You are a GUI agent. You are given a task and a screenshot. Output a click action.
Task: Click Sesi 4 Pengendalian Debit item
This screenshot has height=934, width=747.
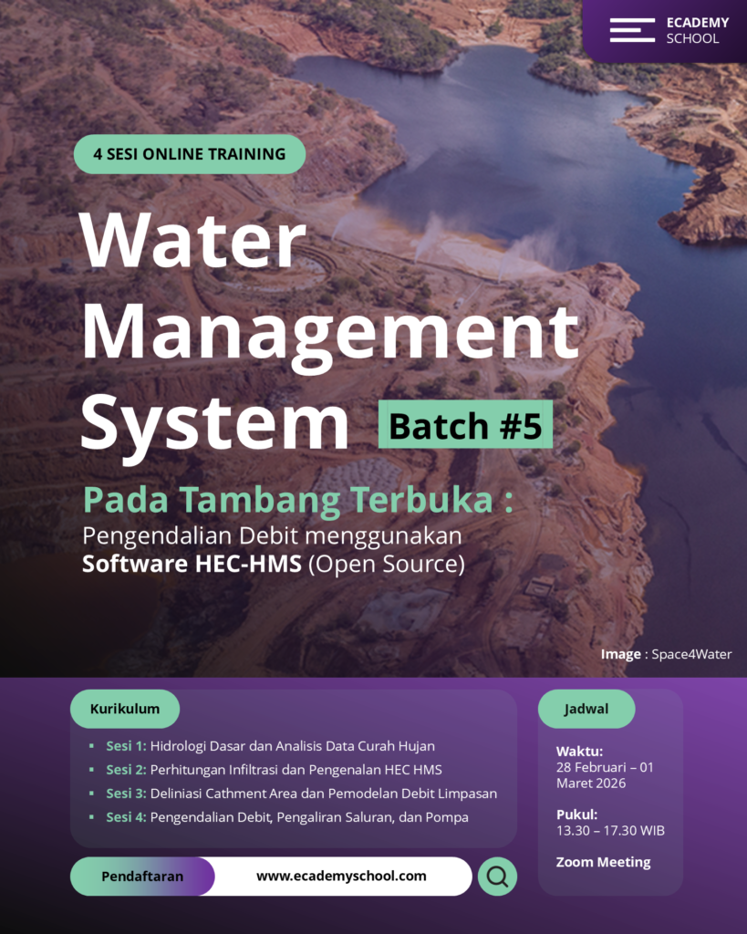(x=286, y=817)
